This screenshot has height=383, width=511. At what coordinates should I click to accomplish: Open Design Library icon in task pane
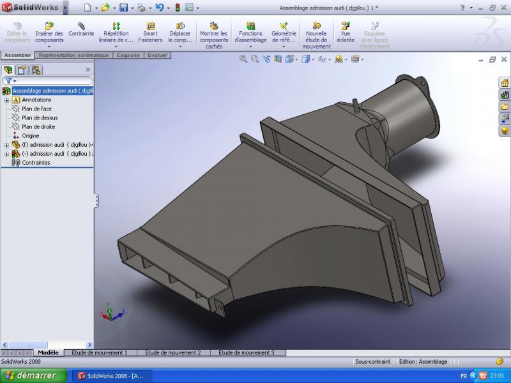pyautogui.click(x=505, y=94)
